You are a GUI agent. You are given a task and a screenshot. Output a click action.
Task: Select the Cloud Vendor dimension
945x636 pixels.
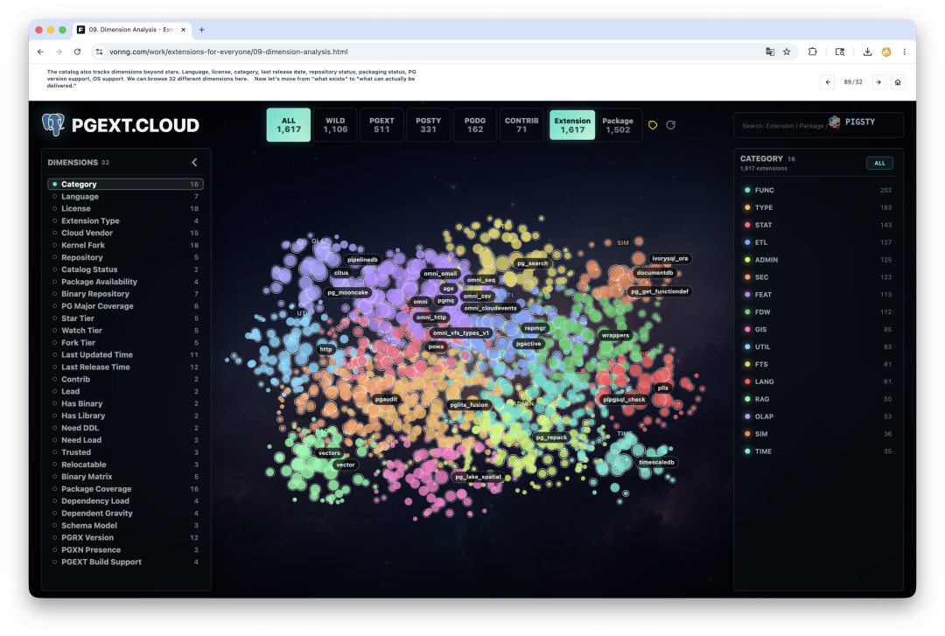[125, 233]
